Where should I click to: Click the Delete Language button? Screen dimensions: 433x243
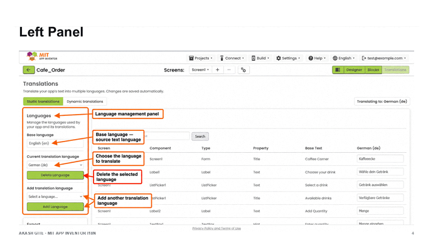[x=55, y=175]
